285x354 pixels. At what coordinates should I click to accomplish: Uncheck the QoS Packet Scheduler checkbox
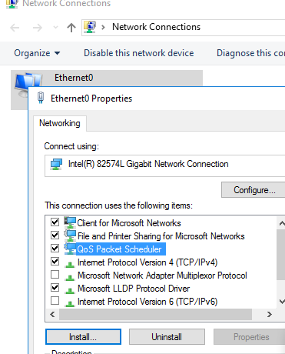[x=55, y=249]
